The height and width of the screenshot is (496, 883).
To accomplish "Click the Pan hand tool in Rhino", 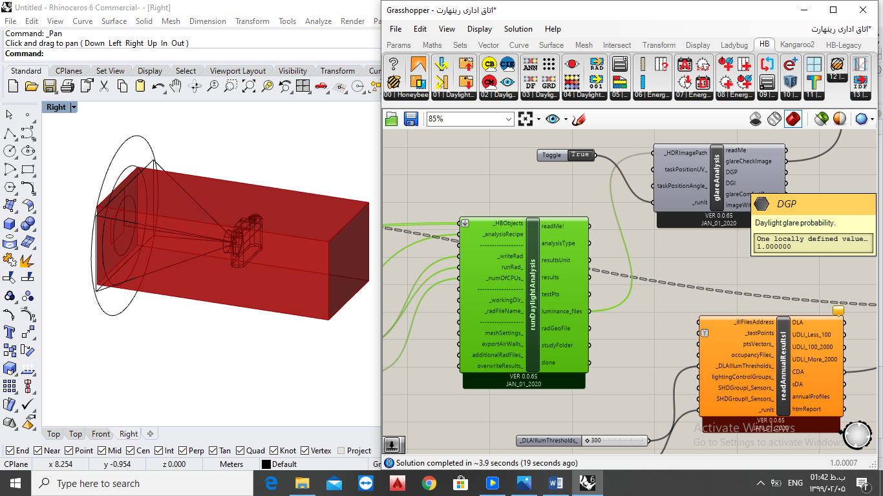I will 176,86.
